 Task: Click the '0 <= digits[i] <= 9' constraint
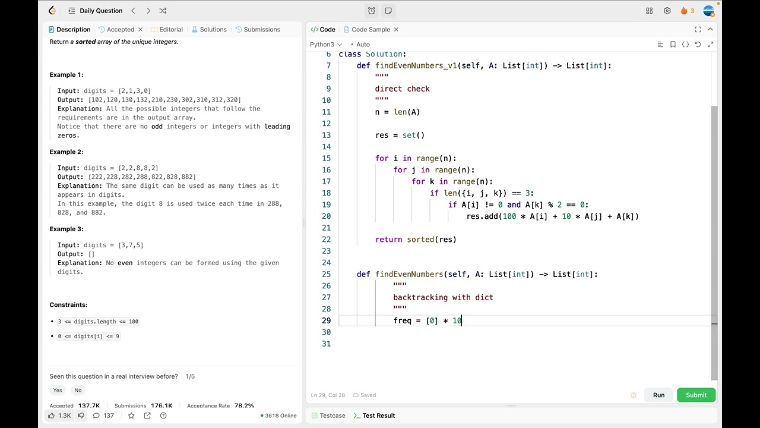click(x=88, y=336)
